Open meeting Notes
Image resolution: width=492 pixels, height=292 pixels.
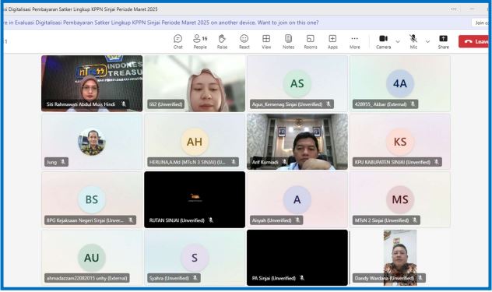pos(288,42)
